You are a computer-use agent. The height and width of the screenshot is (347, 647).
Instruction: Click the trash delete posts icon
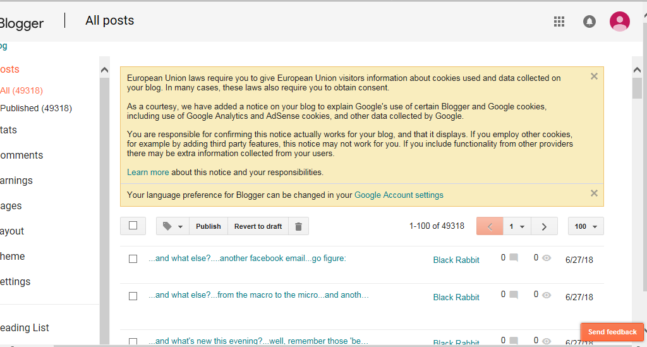(298, 226)
